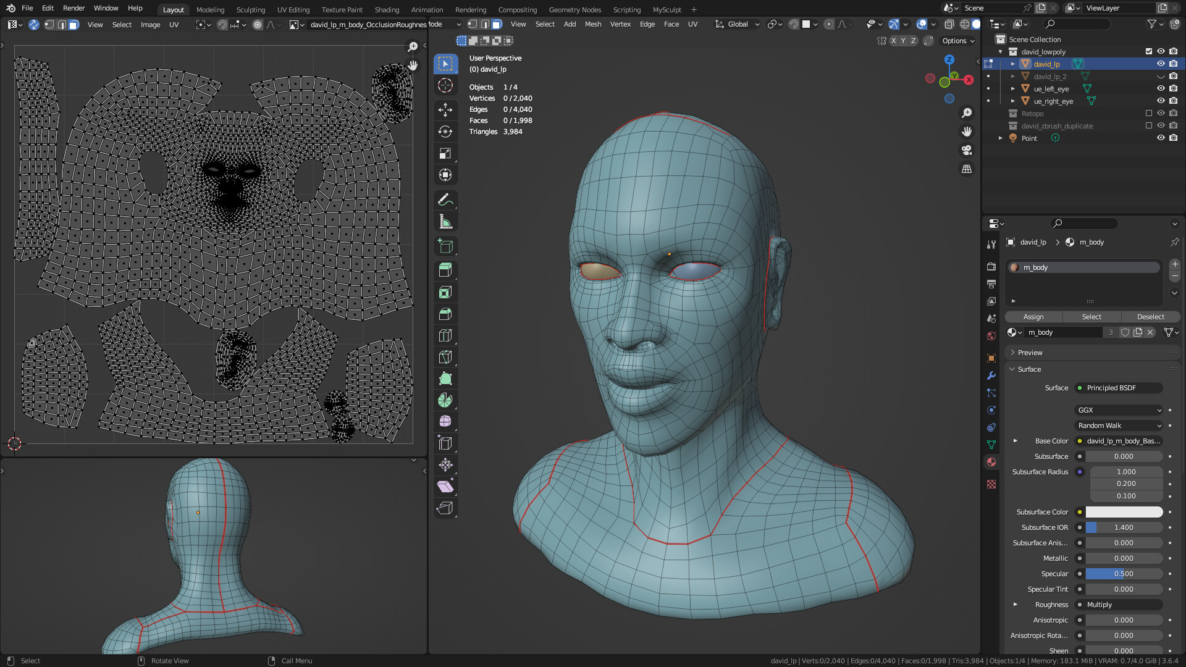This screenshot has width=1186, height=667.
Task: Select the Knife tool
Action: click(445, 356)
